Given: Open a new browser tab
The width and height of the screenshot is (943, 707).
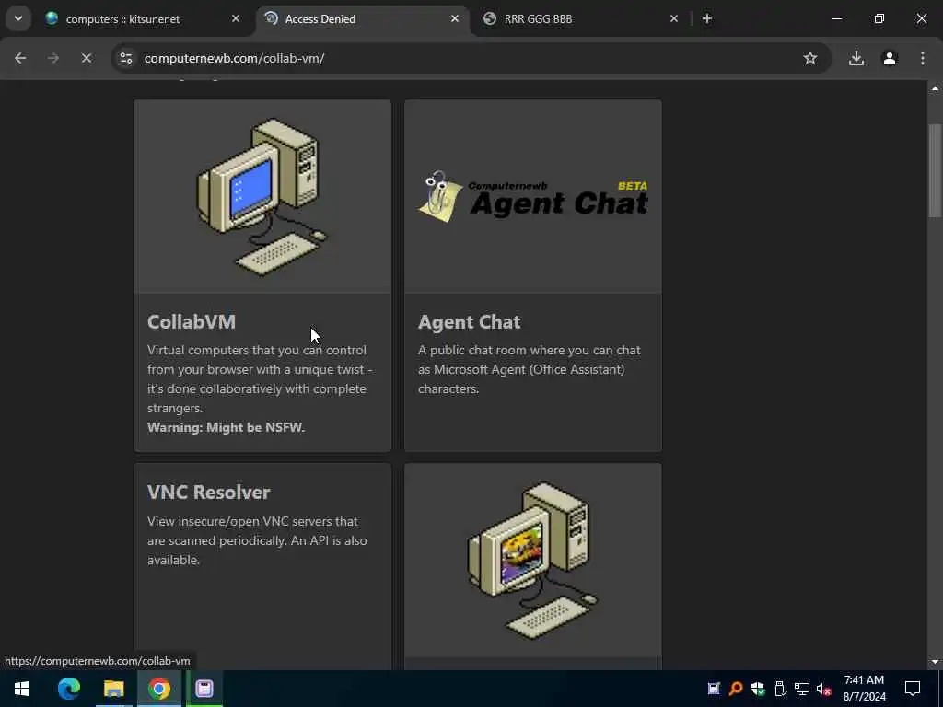Looking at the screenshot, I should (x=707, y=18).
